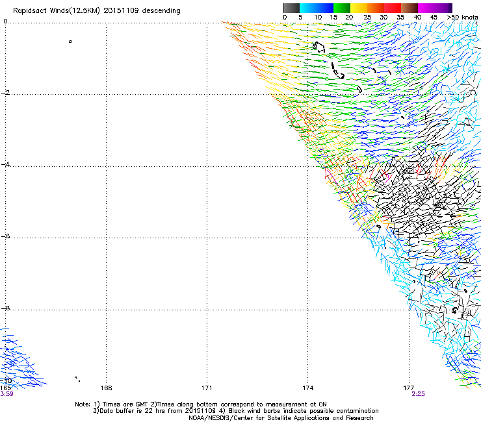Click the "-4" latitude axis label
The width and height of the screenshot is (481, 422).
click(x=5, y=164)
